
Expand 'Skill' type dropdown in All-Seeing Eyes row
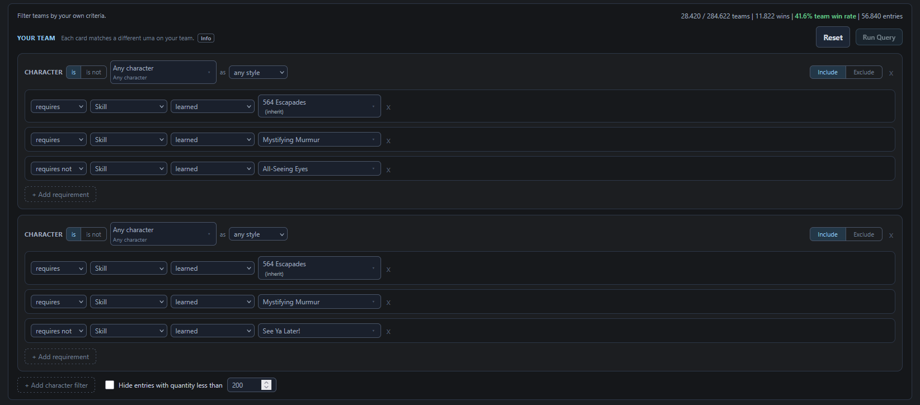(129, 168)
